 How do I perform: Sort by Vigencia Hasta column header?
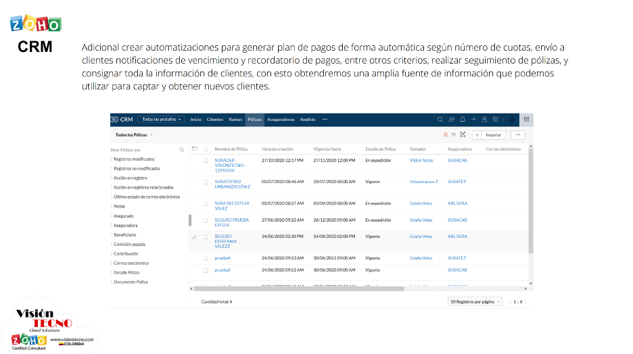point(327,149)
